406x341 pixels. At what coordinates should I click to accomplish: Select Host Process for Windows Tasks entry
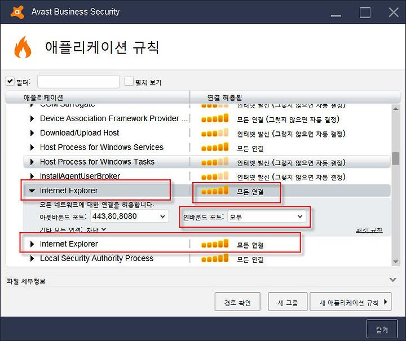coord(97,162)
